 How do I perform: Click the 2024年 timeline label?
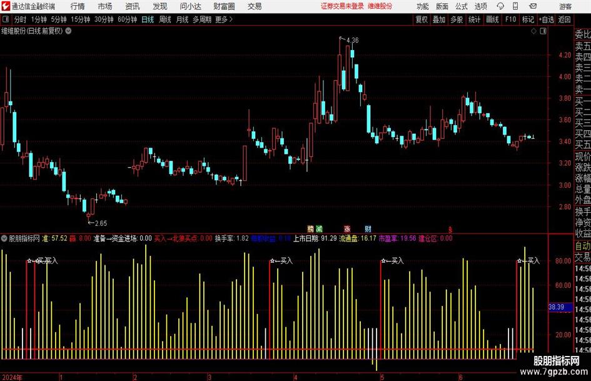click(x=12, y=377)
